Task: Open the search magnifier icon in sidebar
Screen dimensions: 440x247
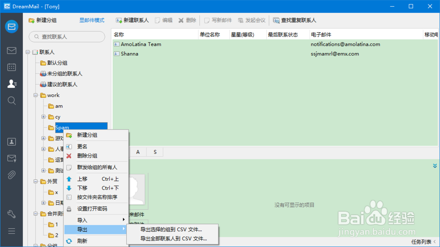Action: (11, 100)
